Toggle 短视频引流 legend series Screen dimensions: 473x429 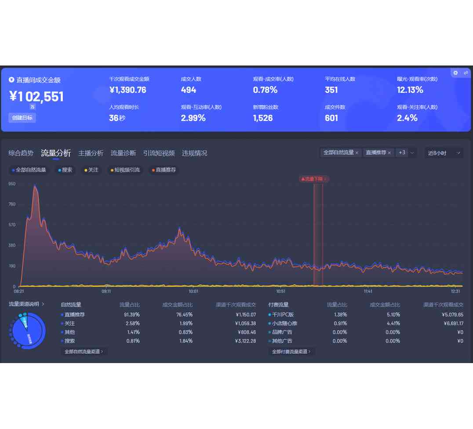[125, 170]
